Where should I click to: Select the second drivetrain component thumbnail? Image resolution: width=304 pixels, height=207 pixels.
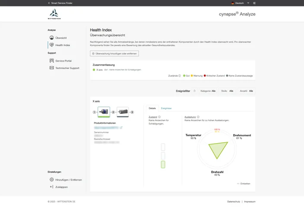[122, 112]
